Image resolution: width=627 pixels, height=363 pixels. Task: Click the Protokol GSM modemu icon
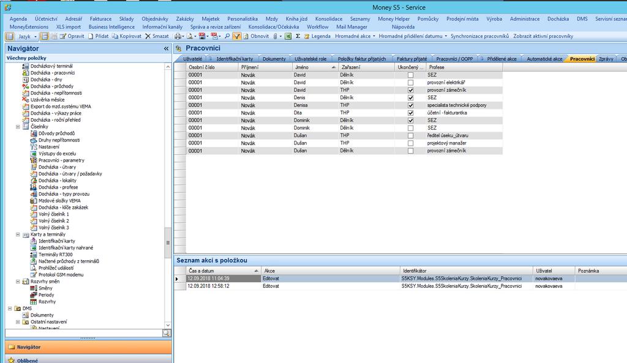[34, 275]
